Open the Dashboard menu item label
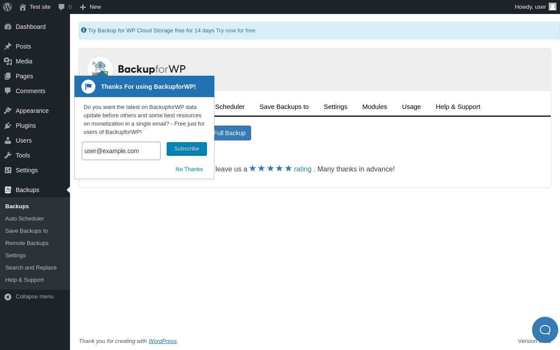The width and height of the screenshot is (560, 350). tap(31, 27)
